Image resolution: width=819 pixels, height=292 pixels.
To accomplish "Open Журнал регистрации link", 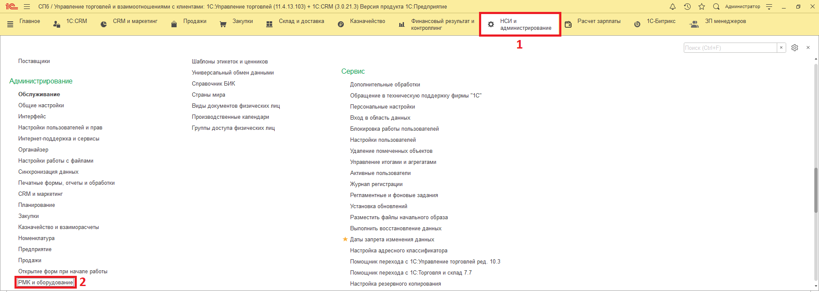I will pos(376,184).
